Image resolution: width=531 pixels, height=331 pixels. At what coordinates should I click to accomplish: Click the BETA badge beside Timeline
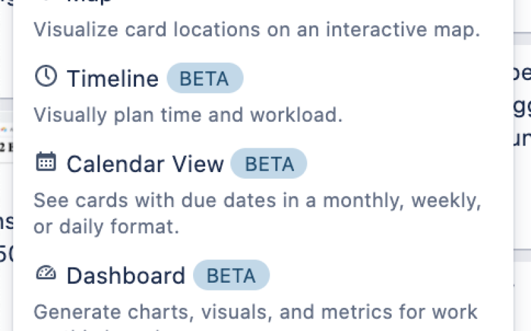pyautogui.click(x=205, y=78)
